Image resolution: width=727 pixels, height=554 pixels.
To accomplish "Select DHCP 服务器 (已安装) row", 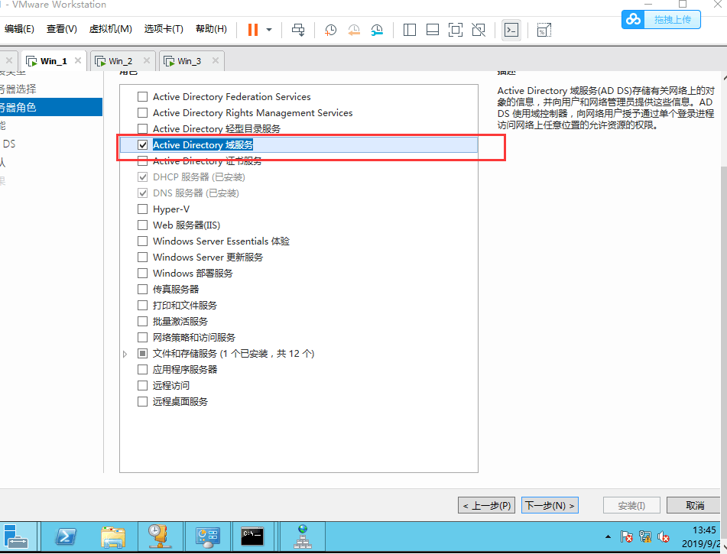I will 299,177.
